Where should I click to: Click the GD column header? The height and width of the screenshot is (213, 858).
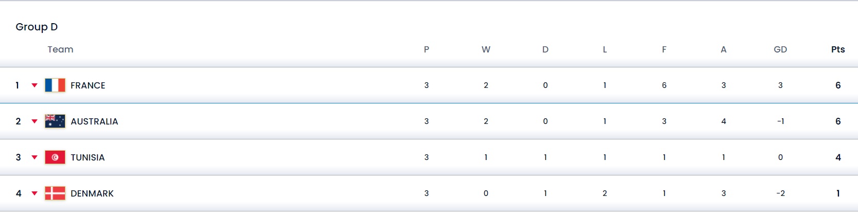(x=780, y=49)
